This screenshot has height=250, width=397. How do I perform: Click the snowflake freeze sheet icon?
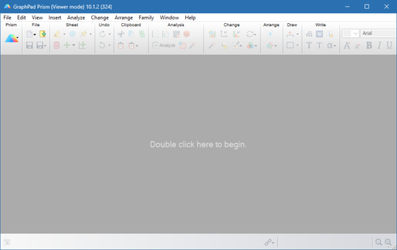pos(73,34)
